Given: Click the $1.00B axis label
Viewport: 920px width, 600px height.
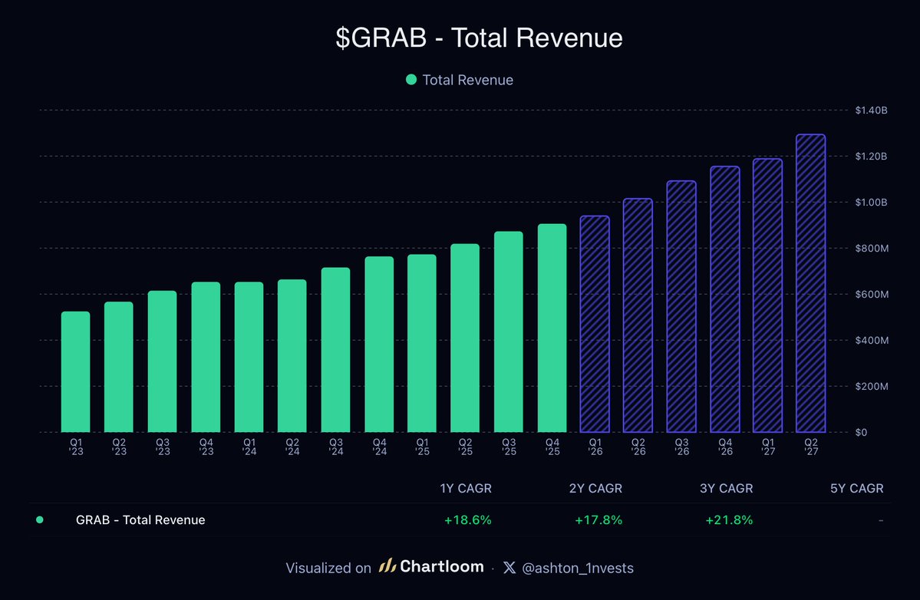Looking at the screenshot, I should coord(872,203).
